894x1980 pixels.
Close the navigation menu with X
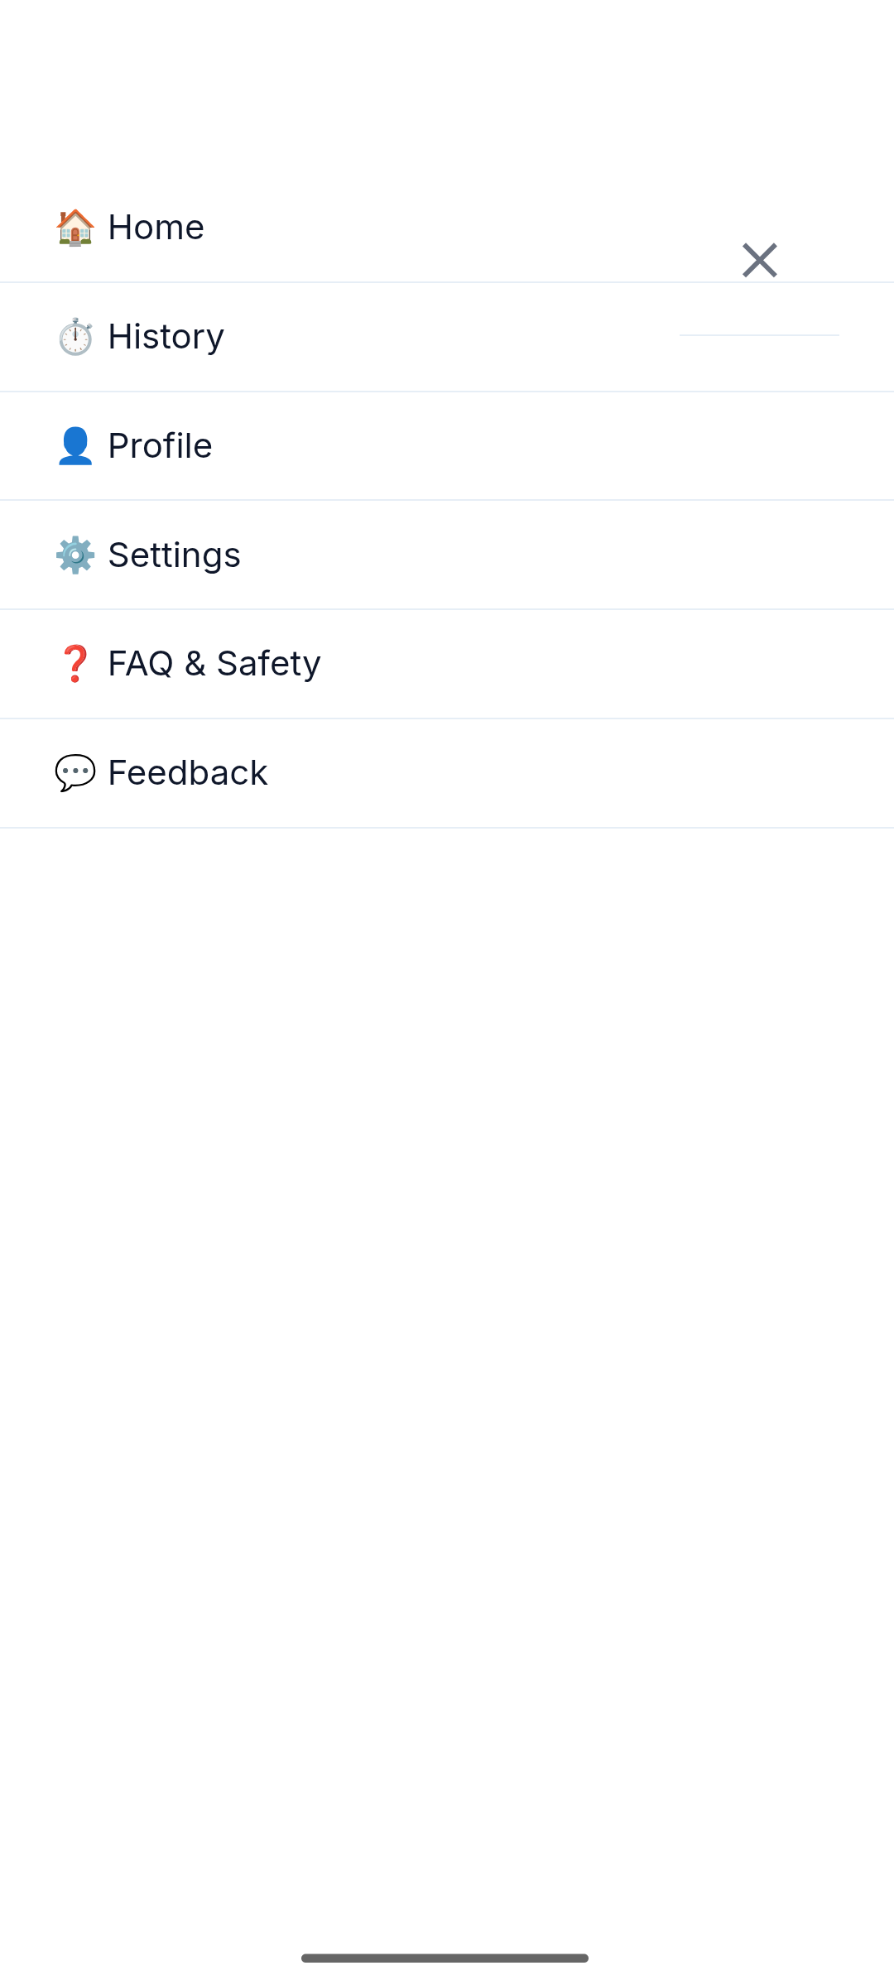759,261
